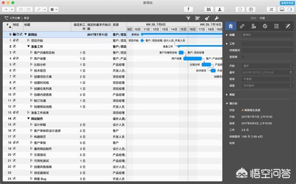Collapse the 网站制作 group
This screenshot has height=184, width=296.
click(28, 119)
